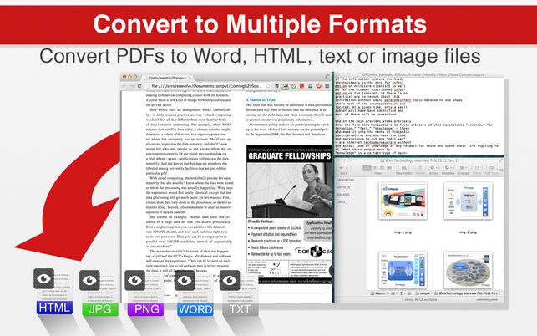Screen dimensions: 537x336
Task: Click the green checkmark extension icon in browser
Action: click(x=293, y=86)
